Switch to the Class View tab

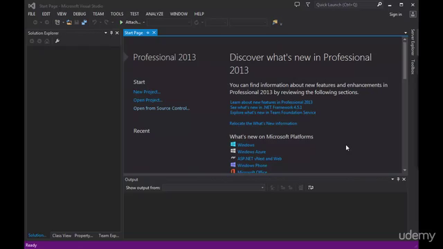62,235
